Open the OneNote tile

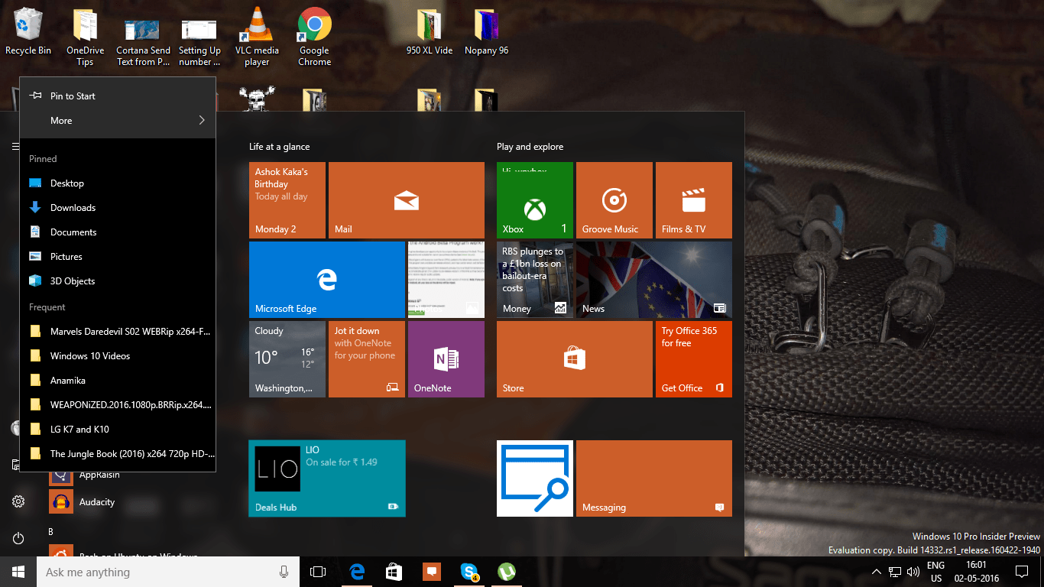click(x=446, y=359)
